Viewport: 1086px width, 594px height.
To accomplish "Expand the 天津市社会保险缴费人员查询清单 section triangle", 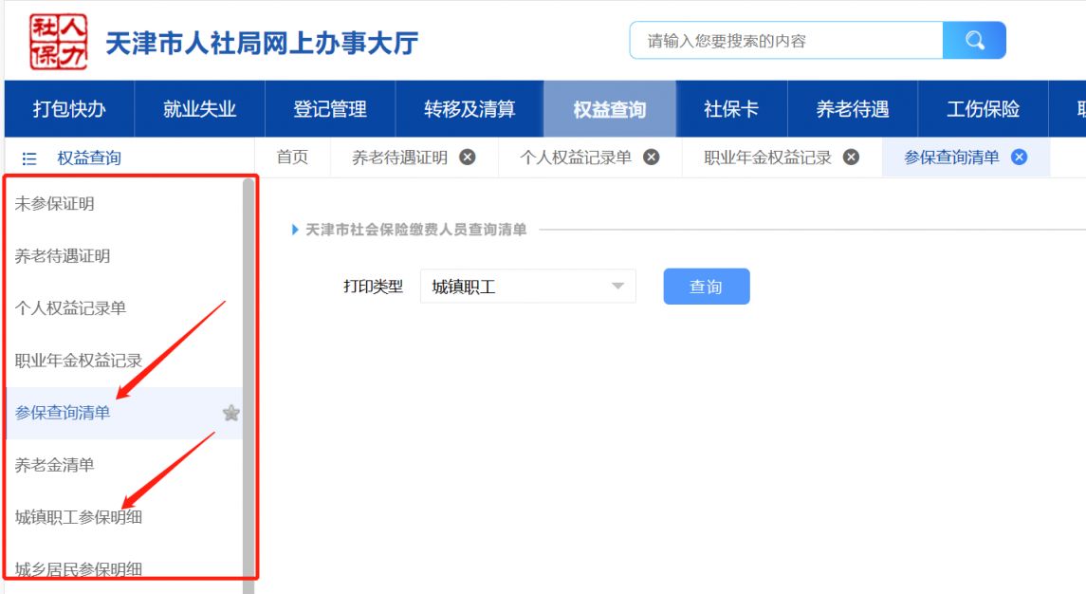I will click(x=296, y=230).
